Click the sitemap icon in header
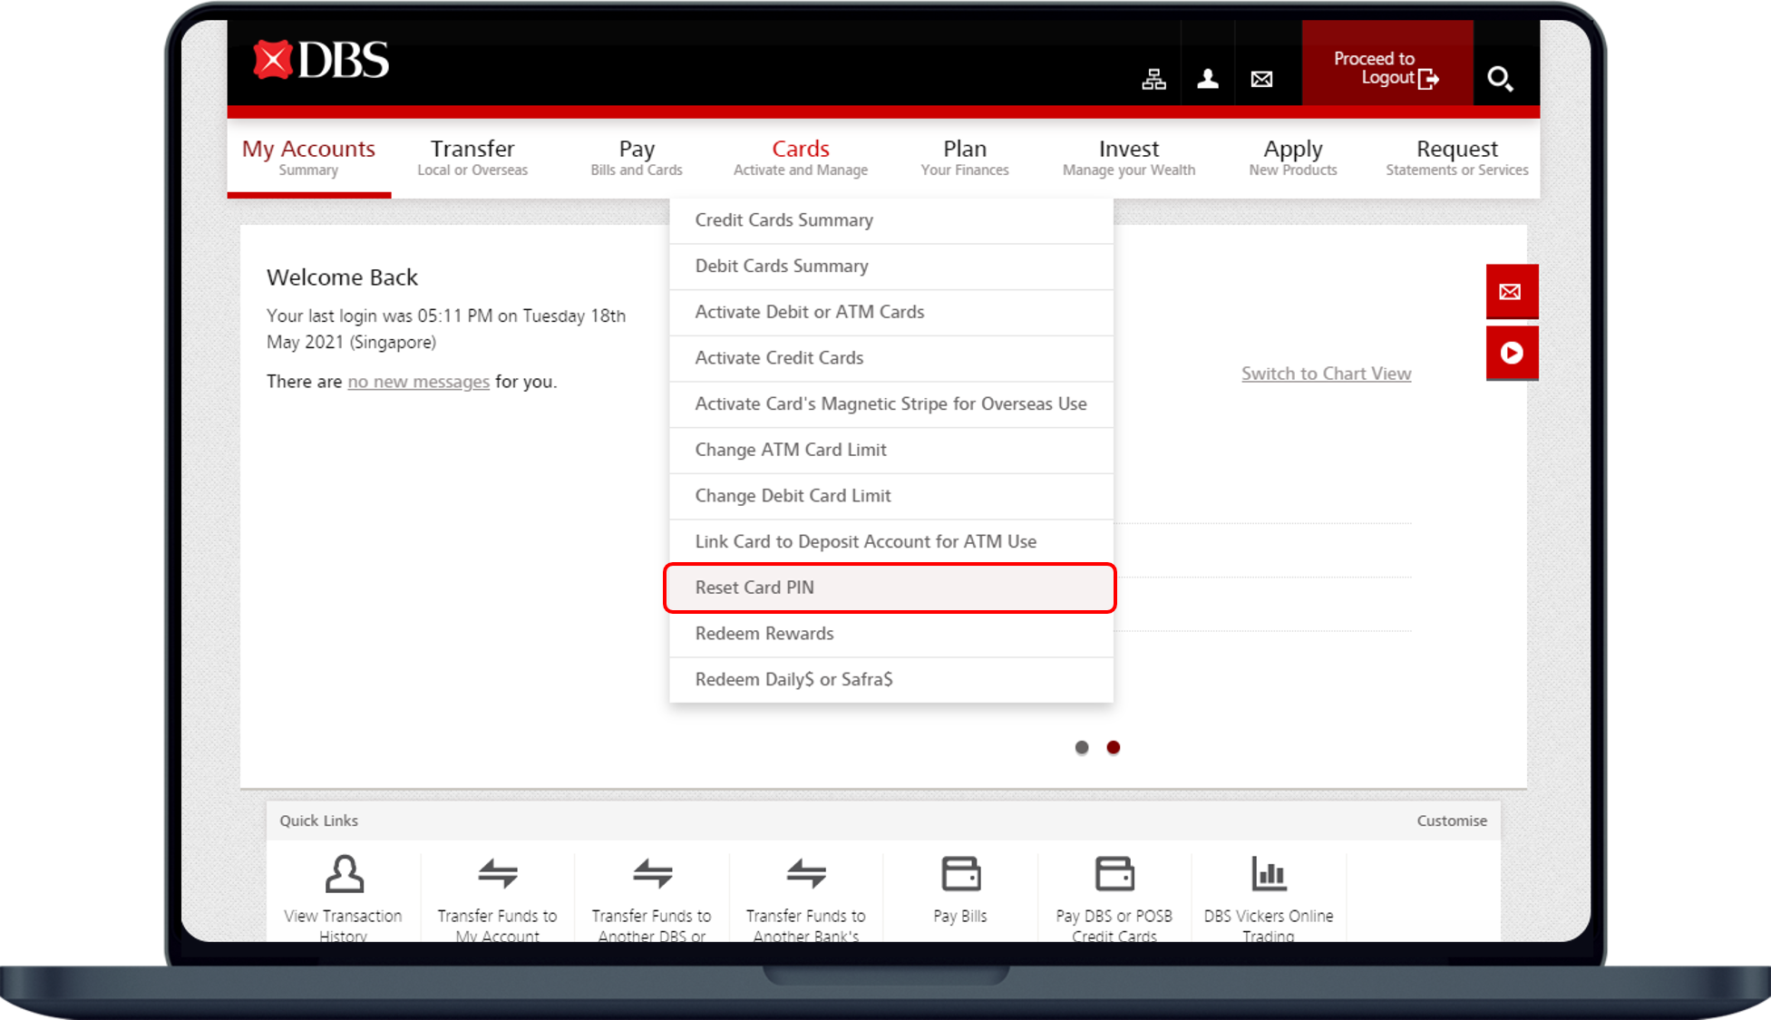Viewport: 1771px width, 1020px height. (x=1153, y=80)
